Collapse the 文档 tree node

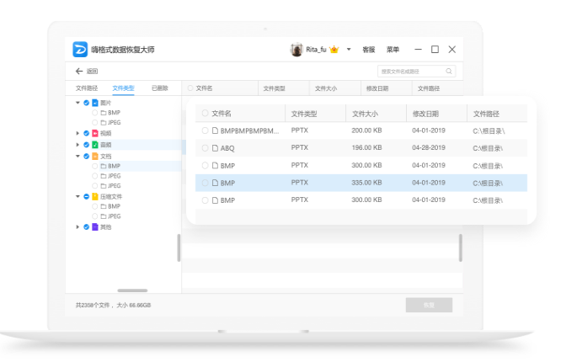tap(77, 156)
